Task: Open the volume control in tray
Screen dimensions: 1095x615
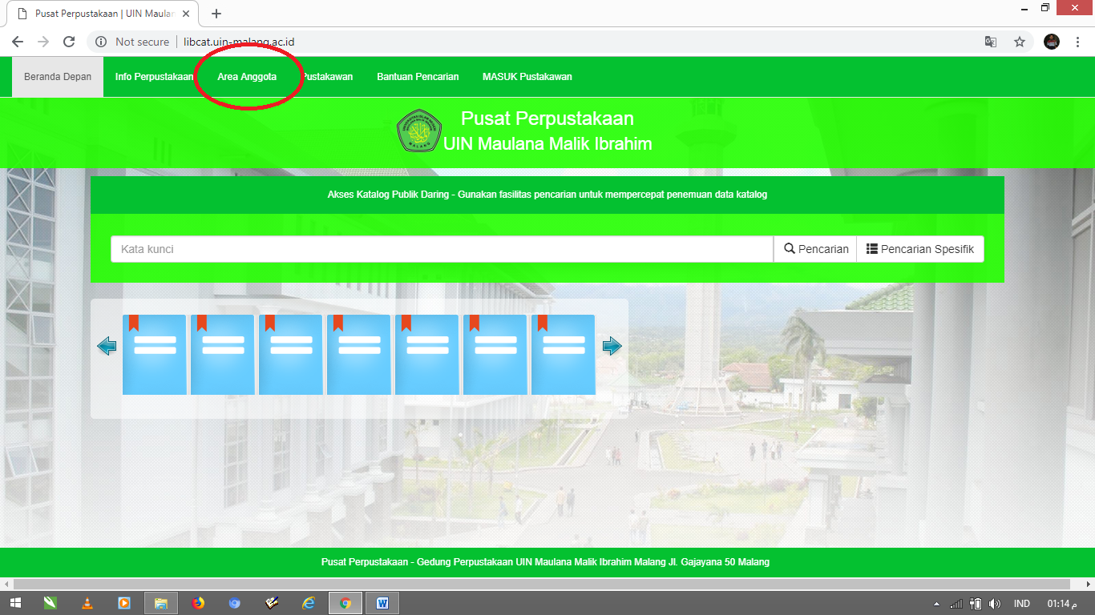Action: click(995, 604)
